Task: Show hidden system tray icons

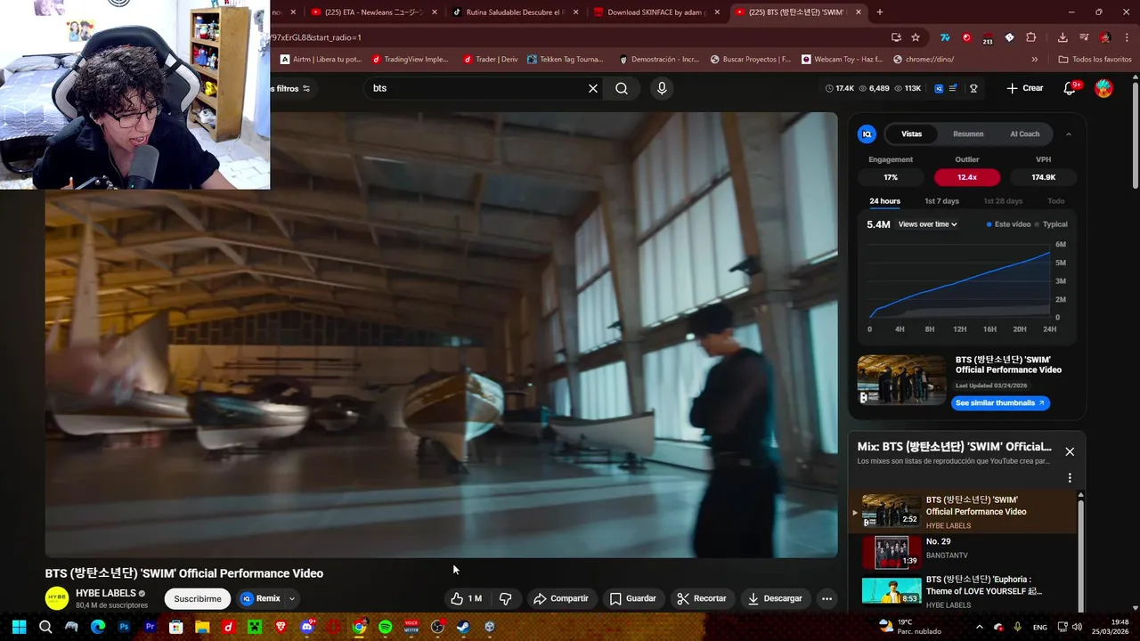Action: pos(980,627)
